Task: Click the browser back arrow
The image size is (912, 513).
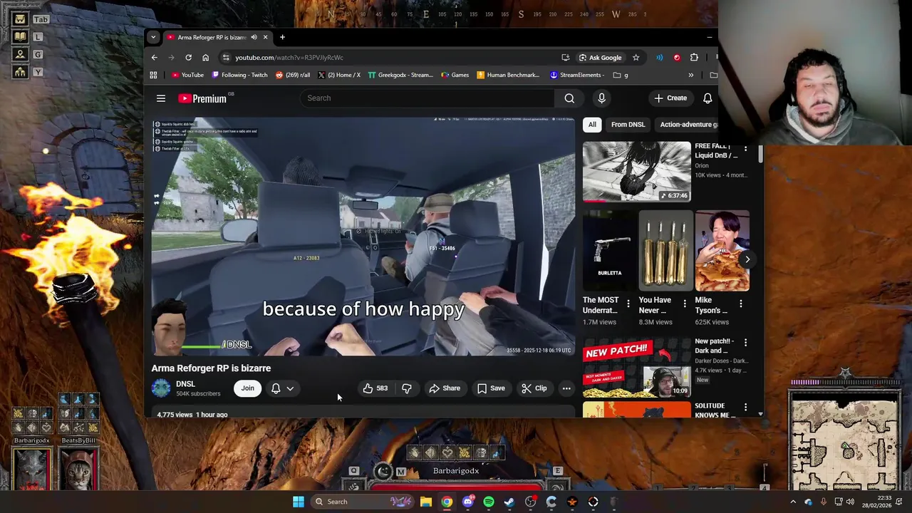Action: pyautogui.click(x=154, y=58)
